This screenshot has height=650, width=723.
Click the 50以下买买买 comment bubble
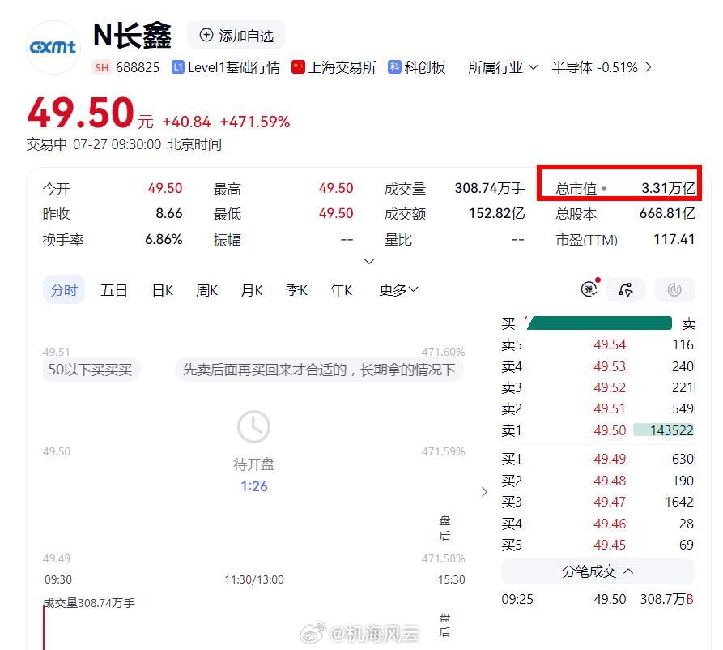(91, 370)
